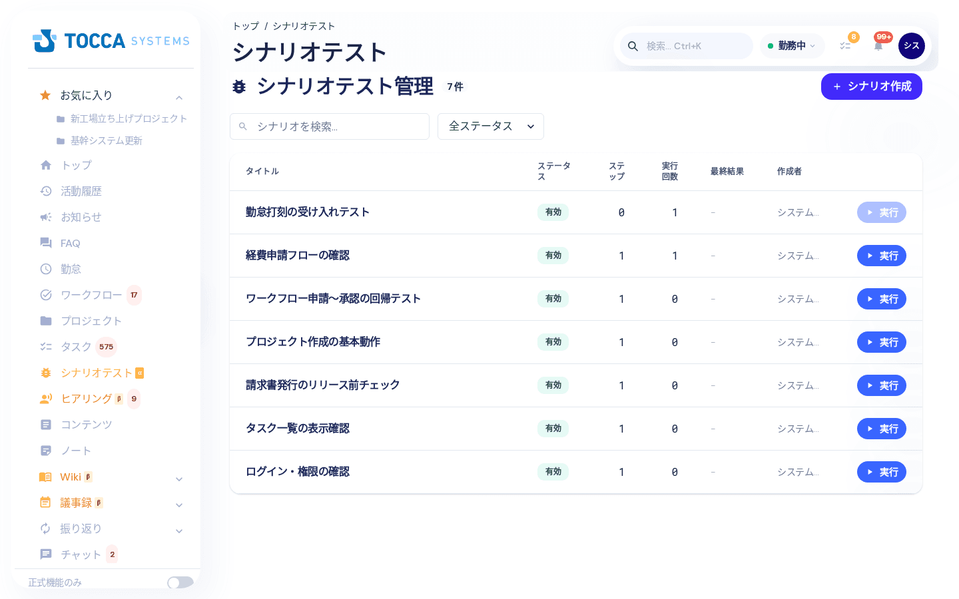Click the ノート note icon
The image size is (959, 599).
(46, 451)
